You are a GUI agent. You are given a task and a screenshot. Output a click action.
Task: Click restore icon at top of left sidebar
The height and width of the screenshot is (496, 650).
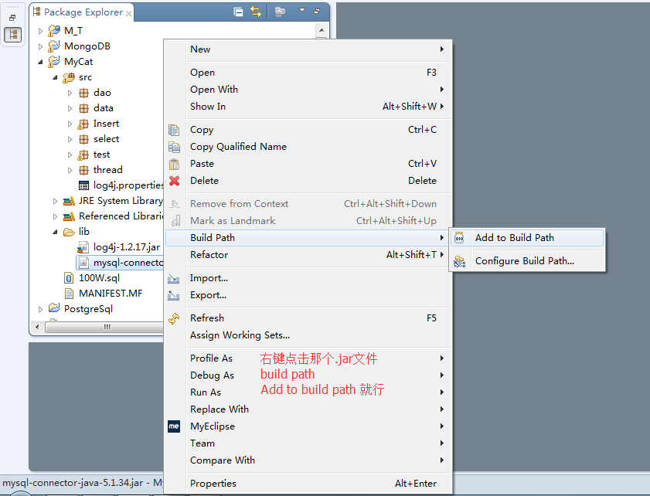[12, 18]
